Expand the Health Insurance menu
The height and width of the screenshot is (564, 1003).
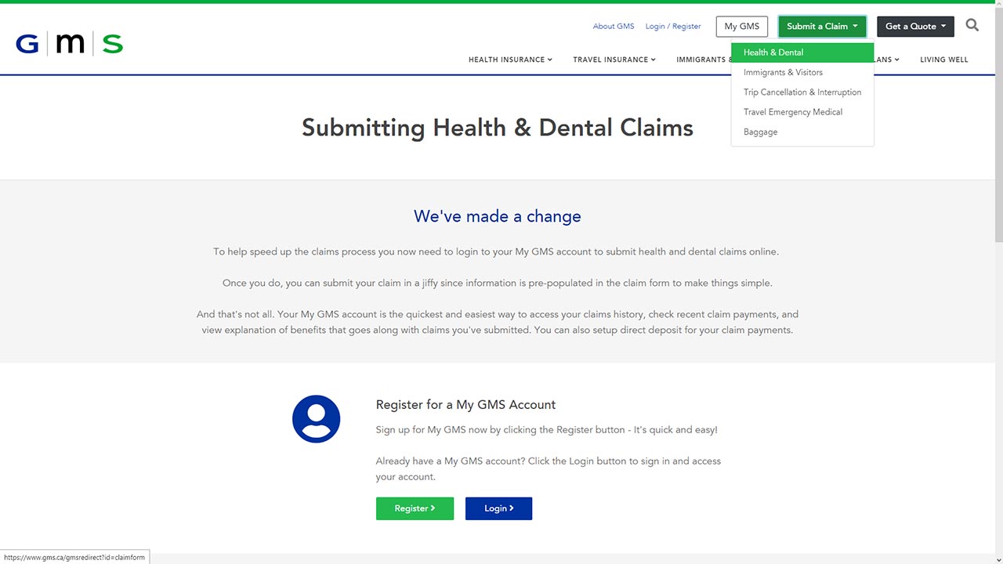[x=510, y=60]
